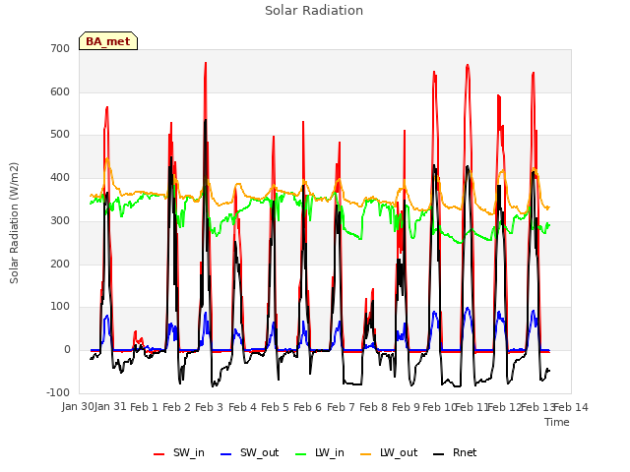Click the 100 y-axis tick label
The height and width of the screenshot is (472, 630).
pyautogui.click(x=60, y=306)
